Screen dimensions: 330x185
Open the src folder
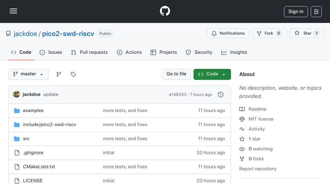pos(26,139)
